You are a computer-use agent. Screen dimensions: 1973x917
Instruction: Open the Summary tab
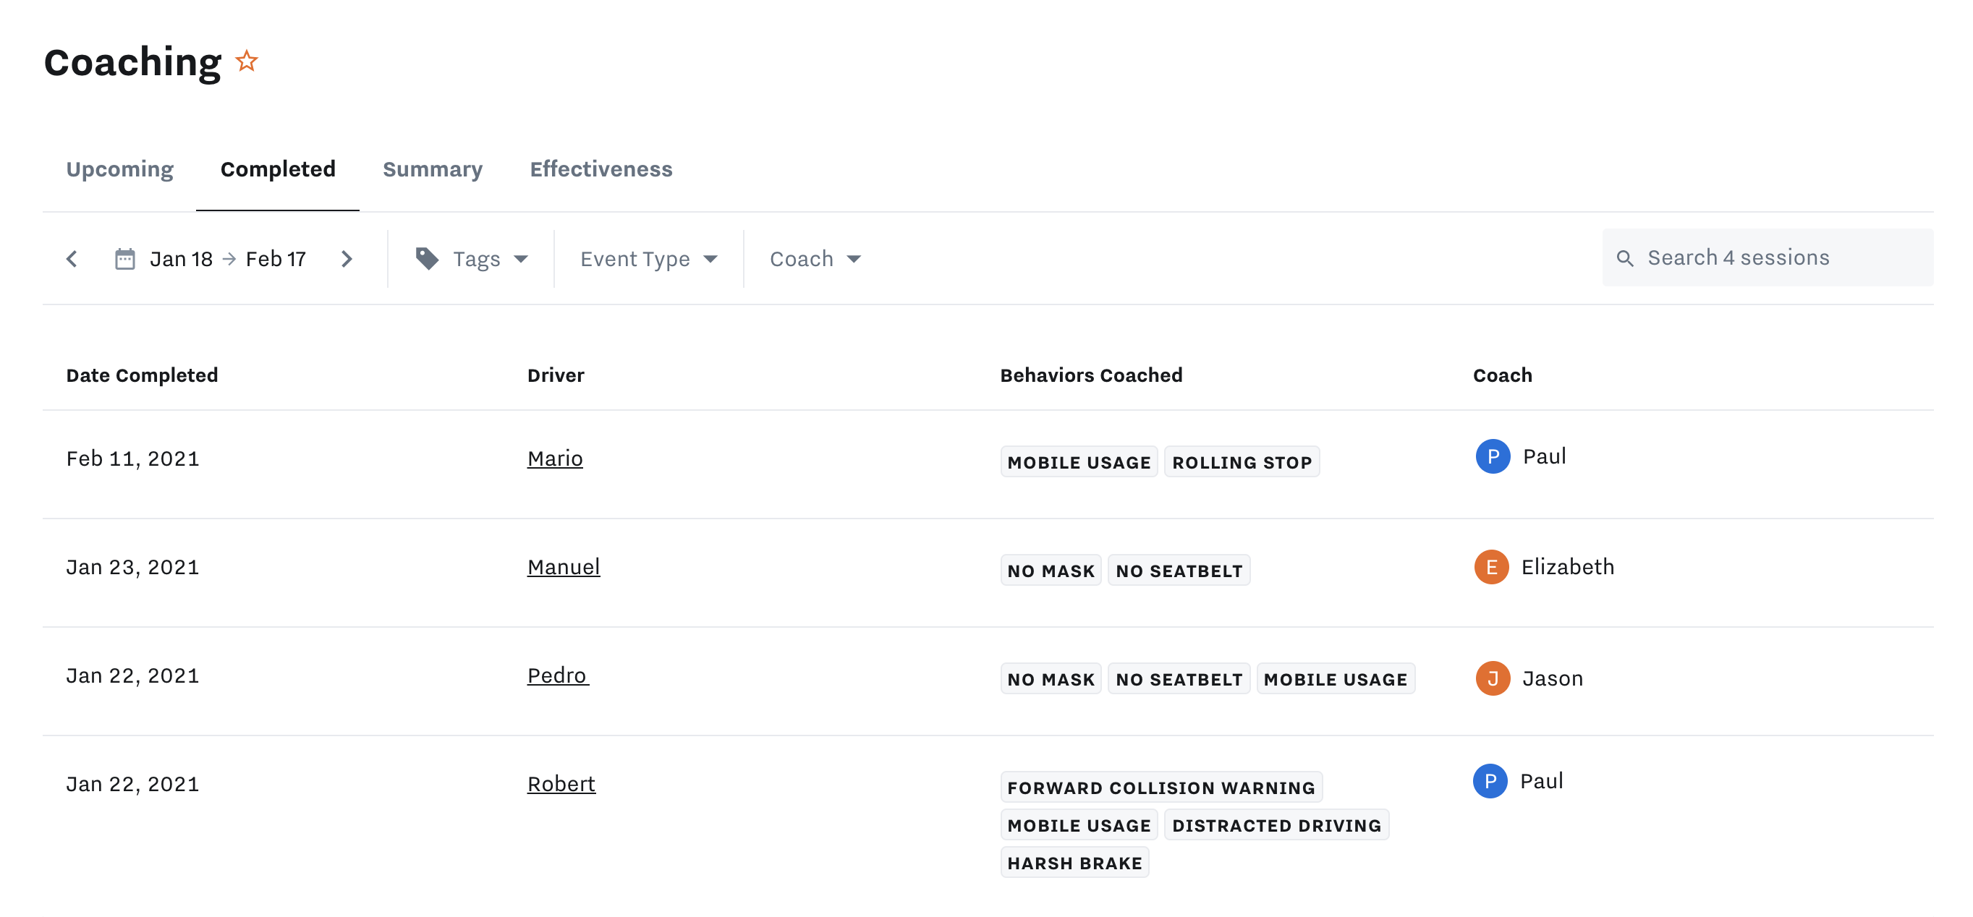click(x=432, y=169)
